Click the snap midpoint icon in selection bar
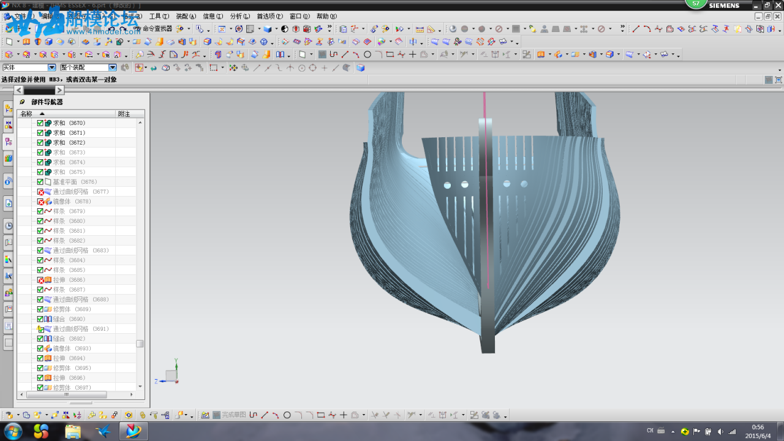 268,67
